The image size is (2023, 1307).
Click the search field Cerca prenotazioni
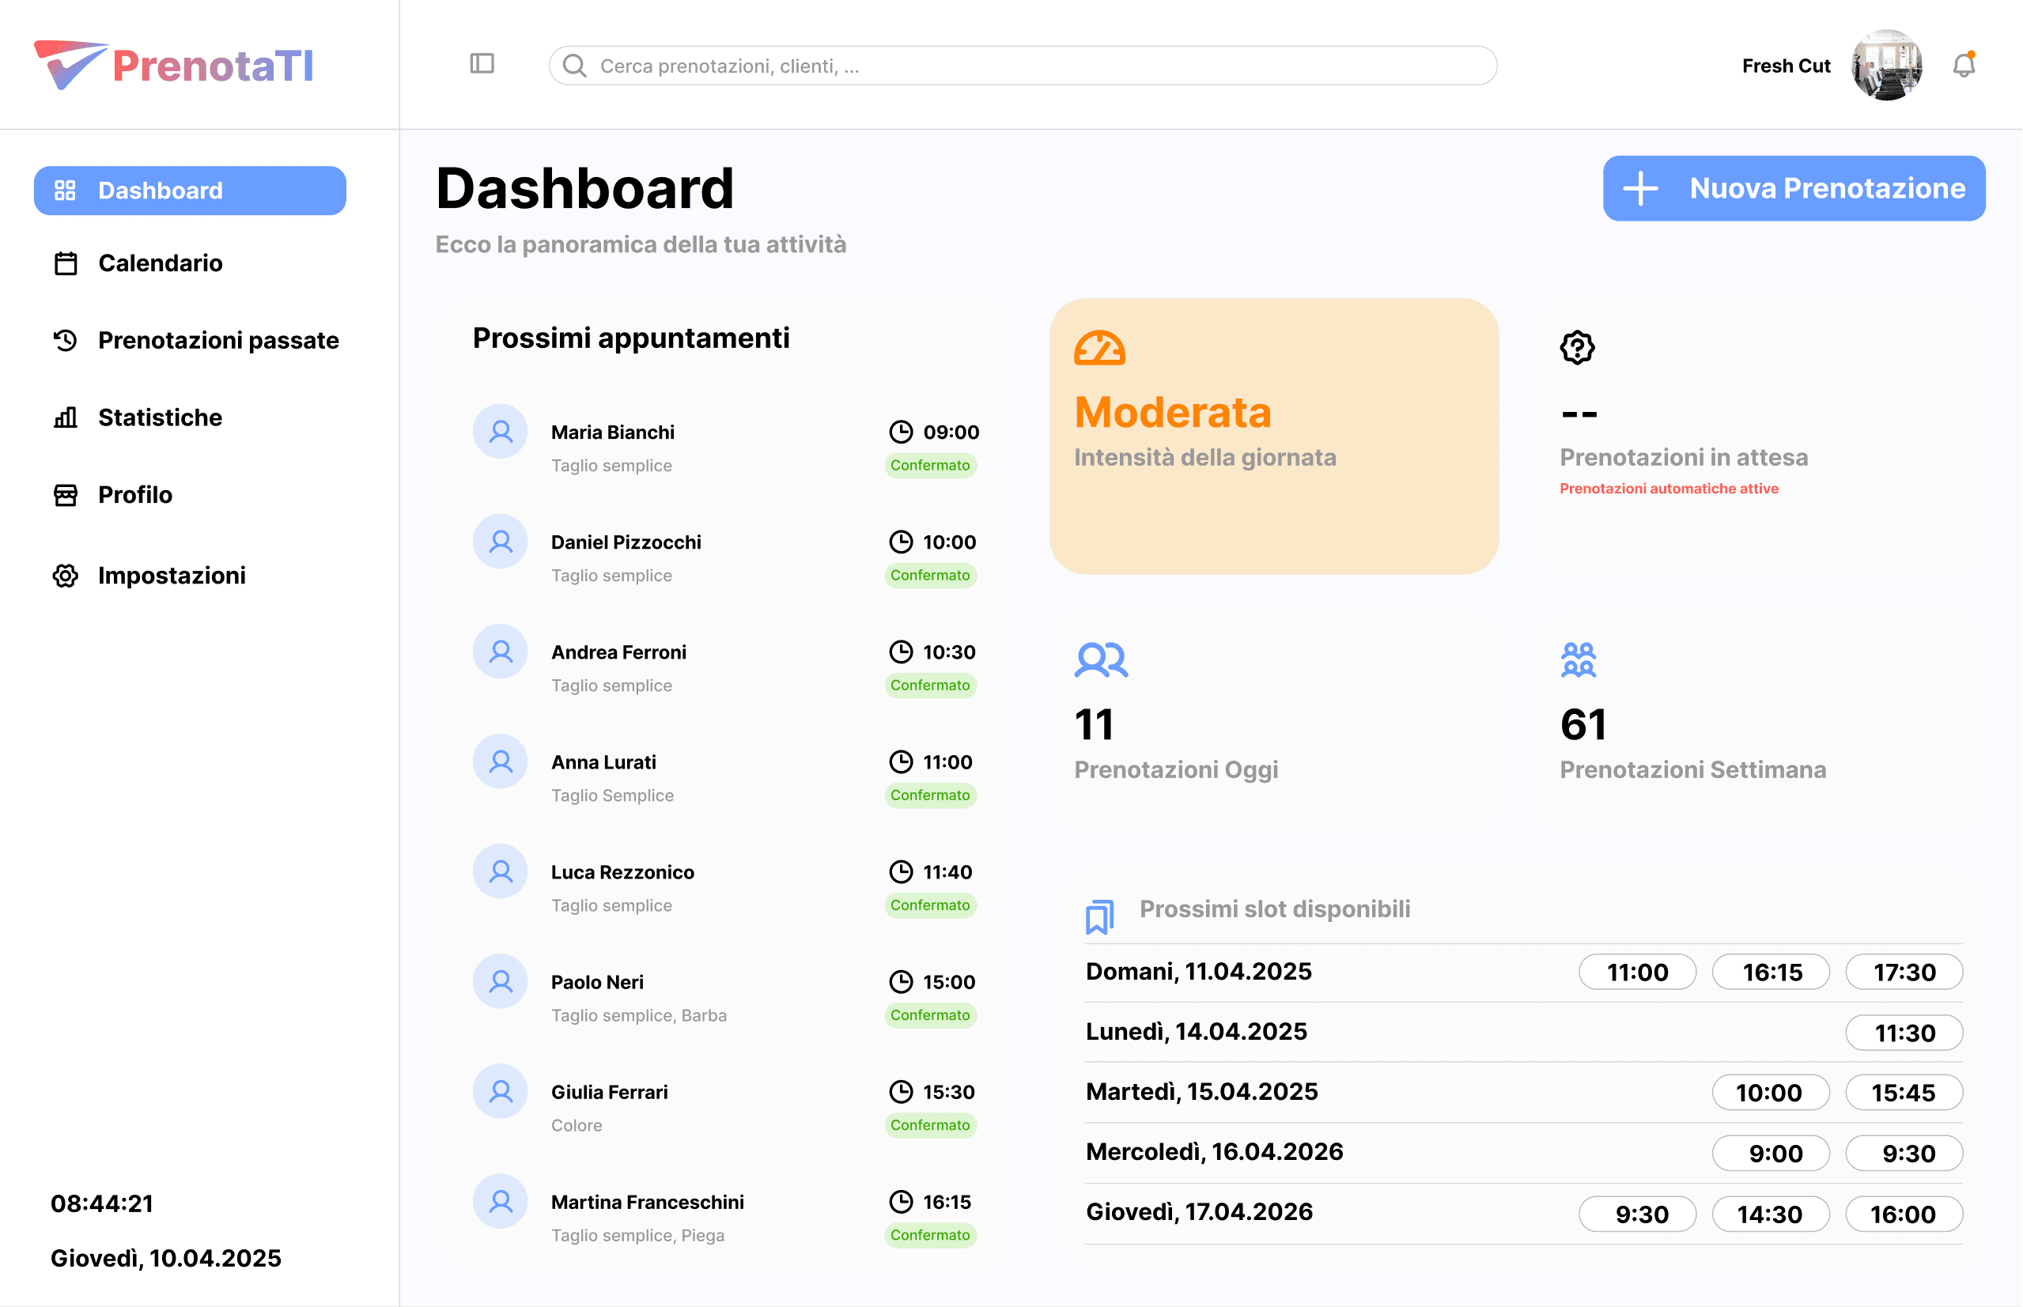[x=1019, y=66]
